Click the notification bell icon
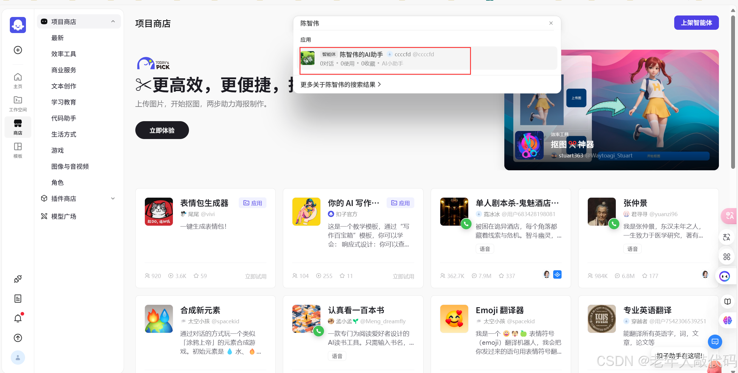 [18, 318]
